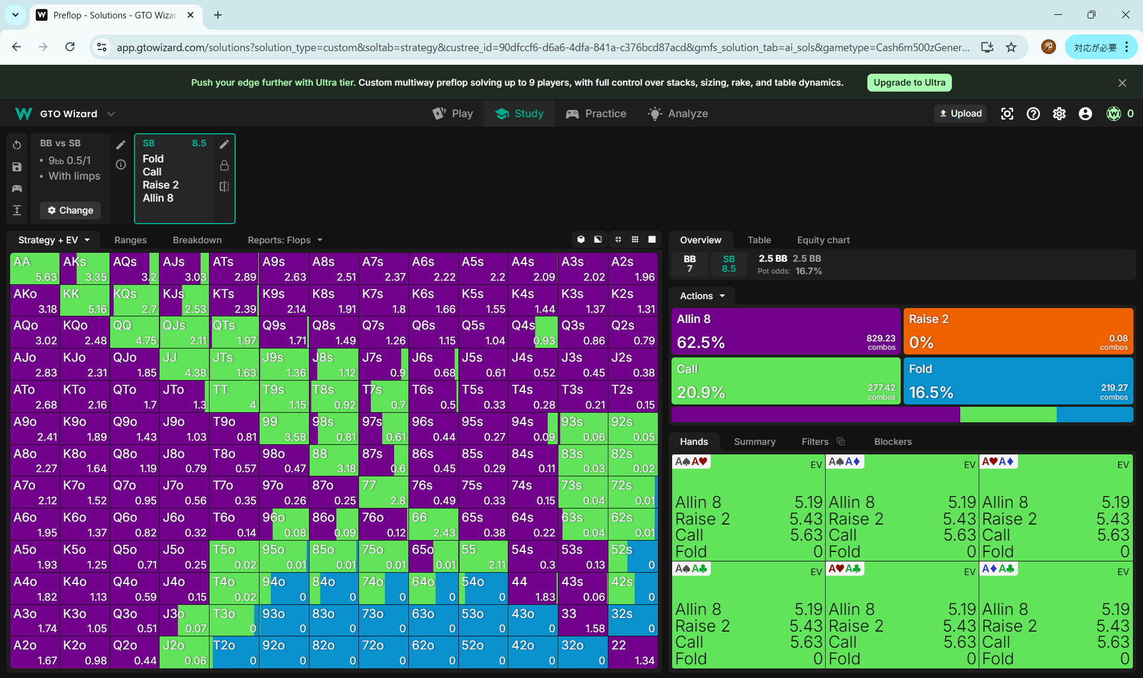Edit BB vs SB setup with pencil icon
This screenshot has width=1143, height=678.
point(121,145)
